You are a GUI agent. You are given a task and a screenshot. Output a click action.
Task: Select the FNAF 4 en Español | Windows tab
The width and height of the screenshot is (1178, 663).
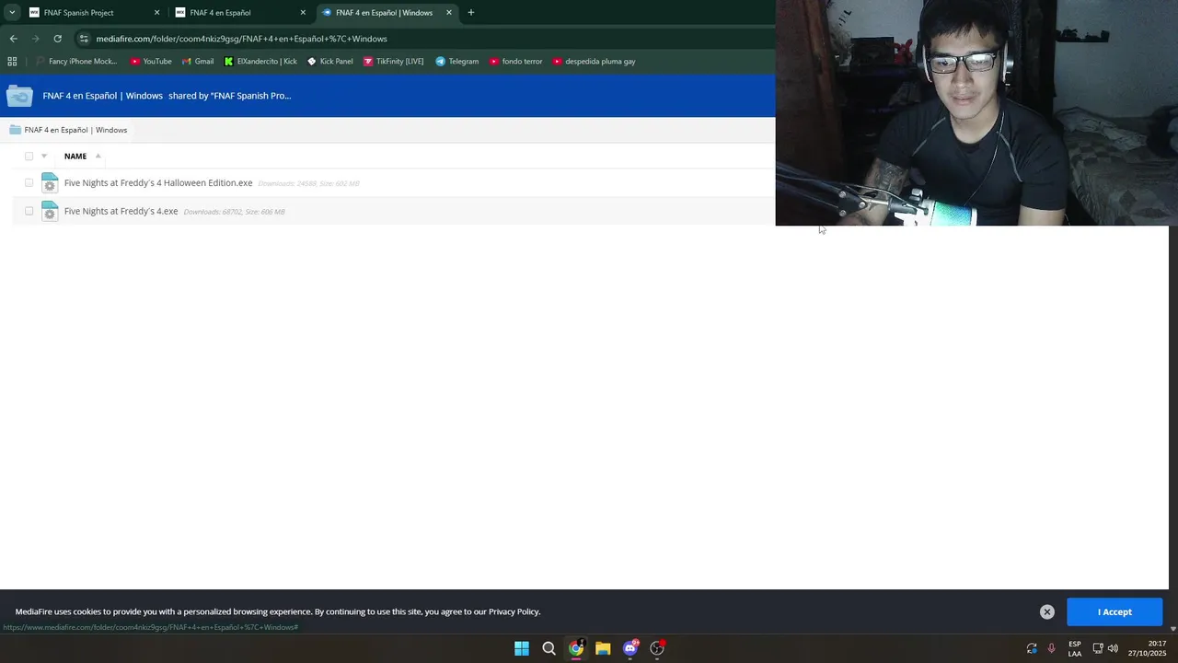387,13
